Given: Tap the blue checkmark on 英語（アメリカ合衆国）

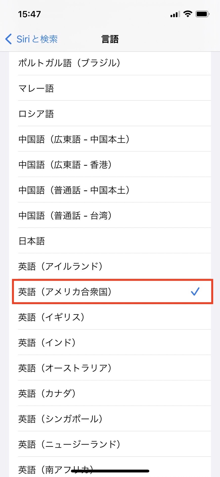Looking at the screenshot, I should pos(195,292).
